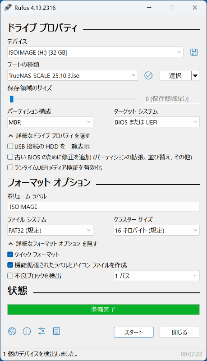
Task: Open the language selection globe icon
Action: 12,331
